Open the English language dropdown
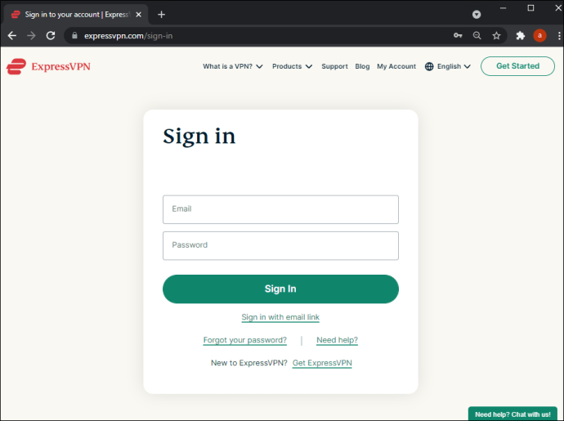 point(454,66)
